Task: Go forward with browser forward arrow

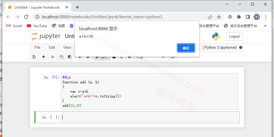Action: pos(17,17)
